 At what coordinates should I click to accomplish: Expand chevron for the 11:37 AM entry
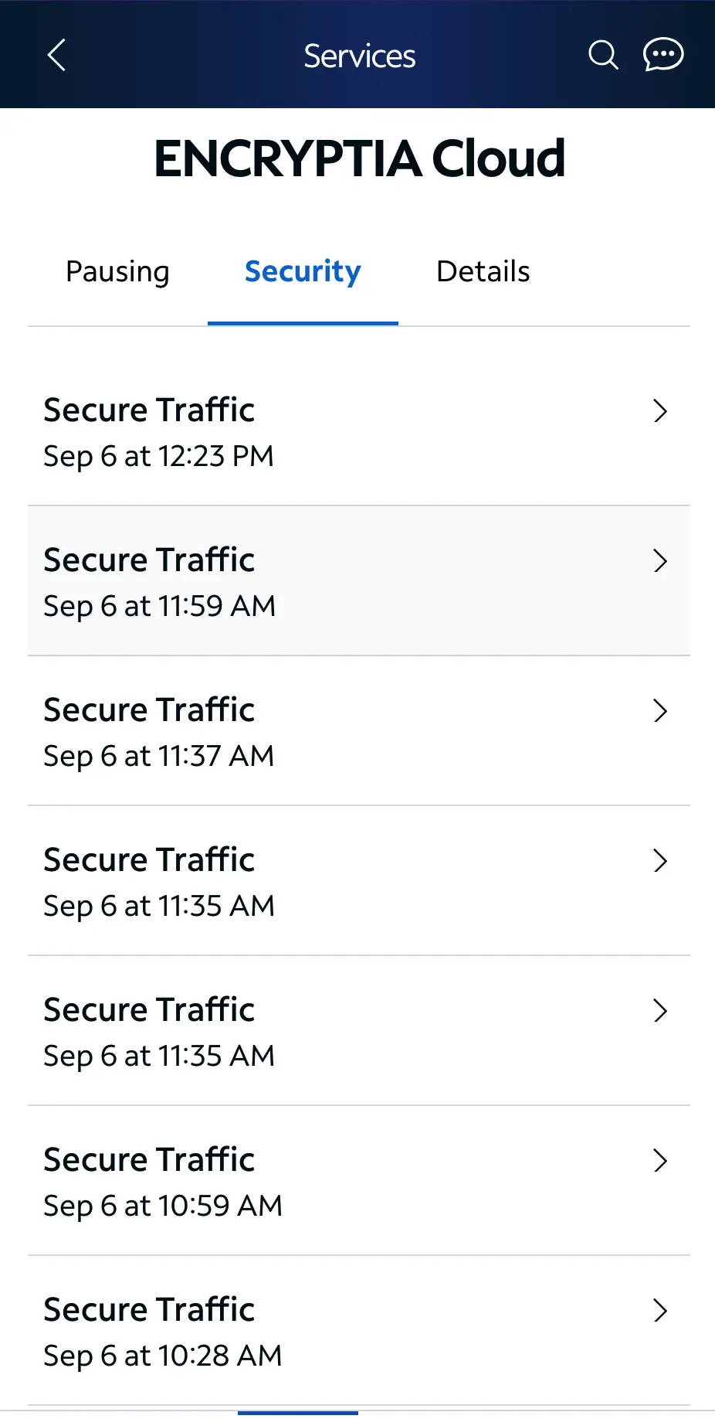click(x=659, y=711)
